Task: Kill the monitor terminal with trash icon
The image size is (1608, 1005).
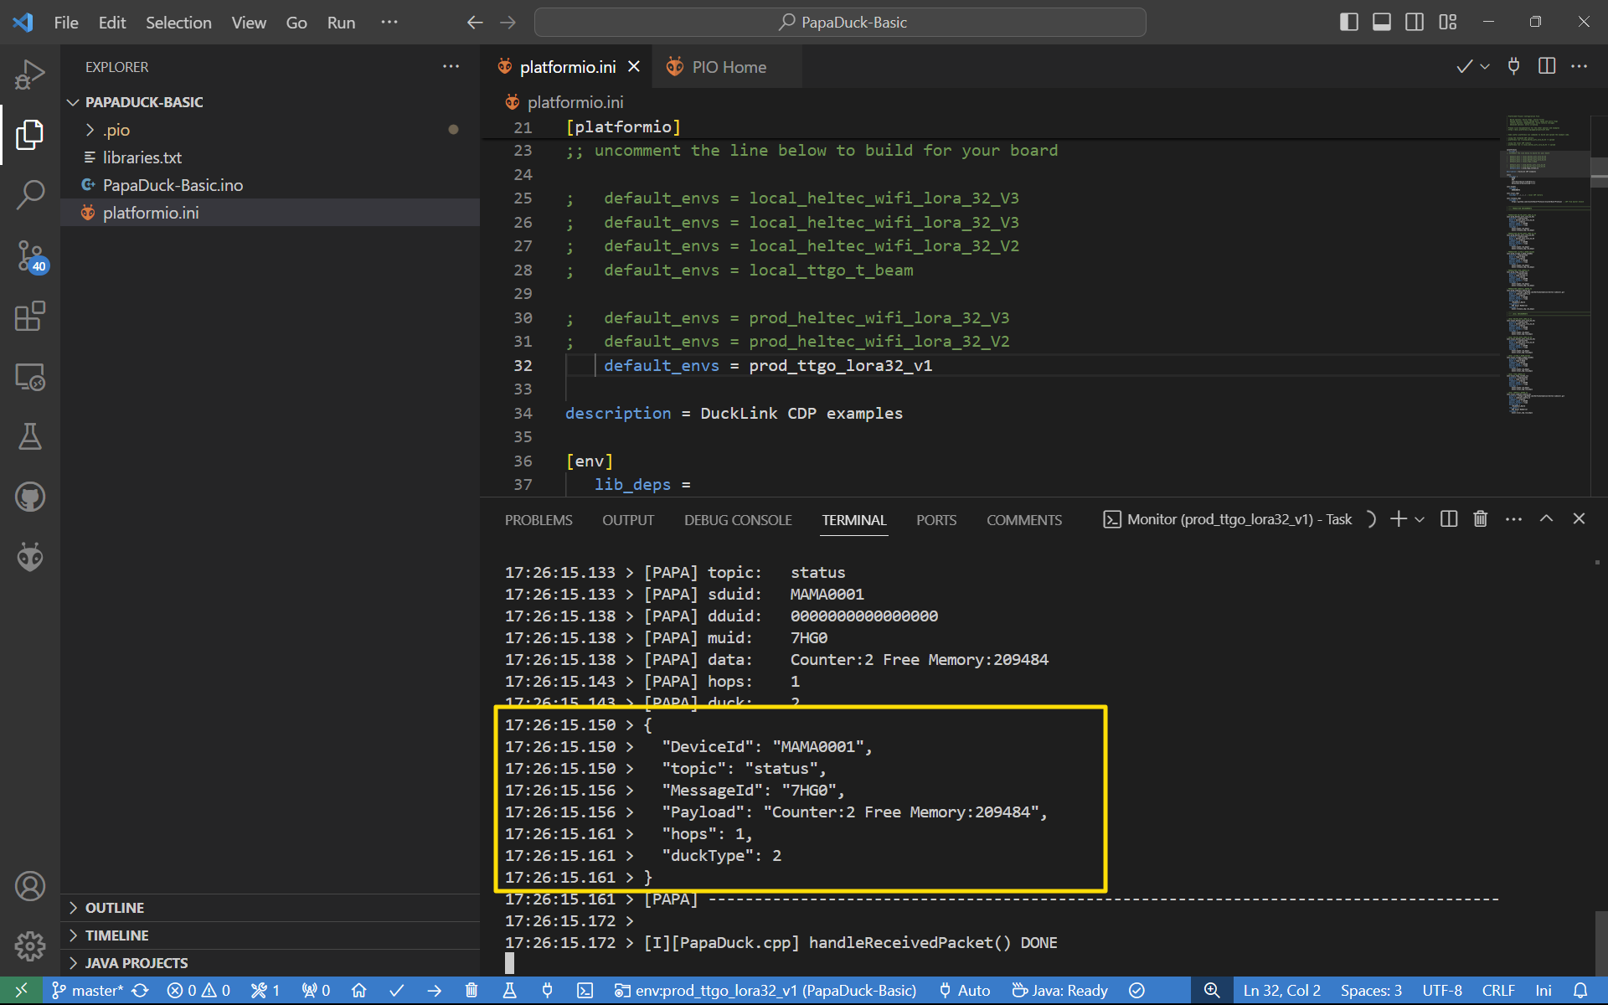Action: [x=1481, y=519]
